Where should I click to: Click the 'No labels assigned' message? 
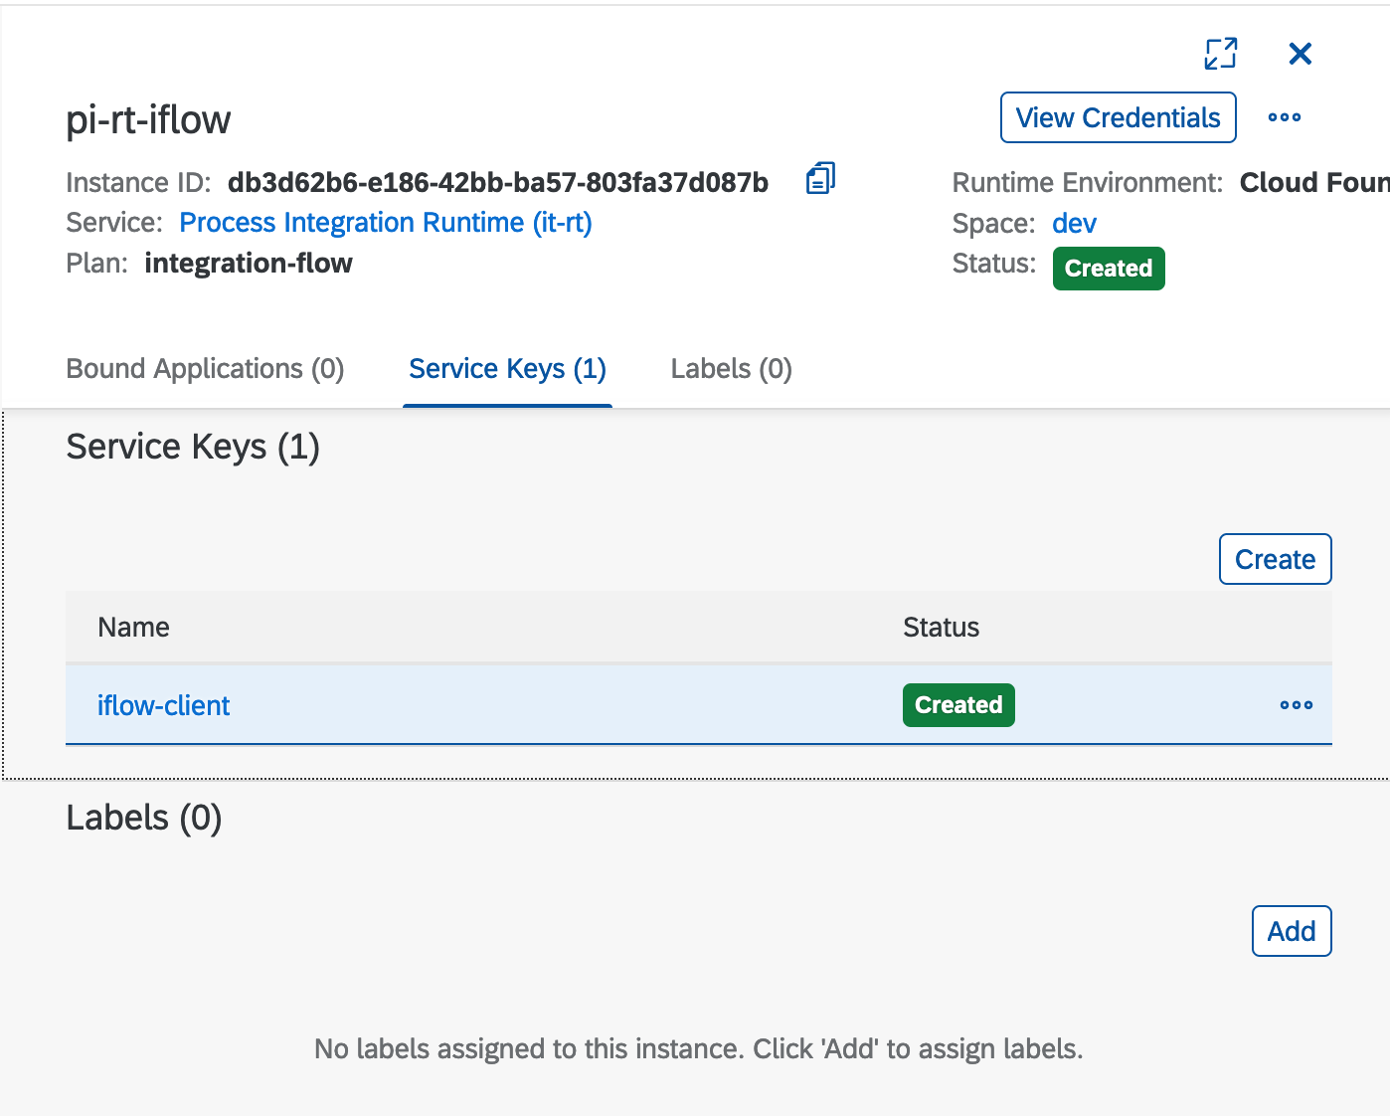698,1048
